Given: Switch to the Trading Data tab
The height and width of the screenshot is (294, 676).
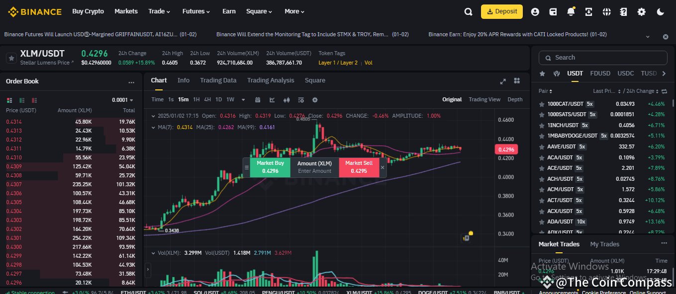Looking at the screenshot, I should coord(218,80).
